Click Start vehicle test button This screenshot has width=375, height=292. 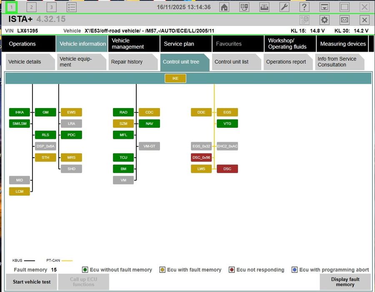click(31, 282)
